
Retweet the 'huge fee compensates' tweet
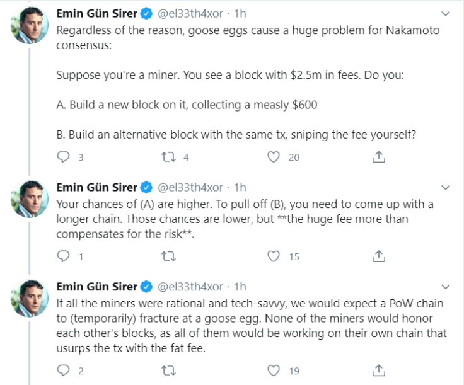coord(169,256)
